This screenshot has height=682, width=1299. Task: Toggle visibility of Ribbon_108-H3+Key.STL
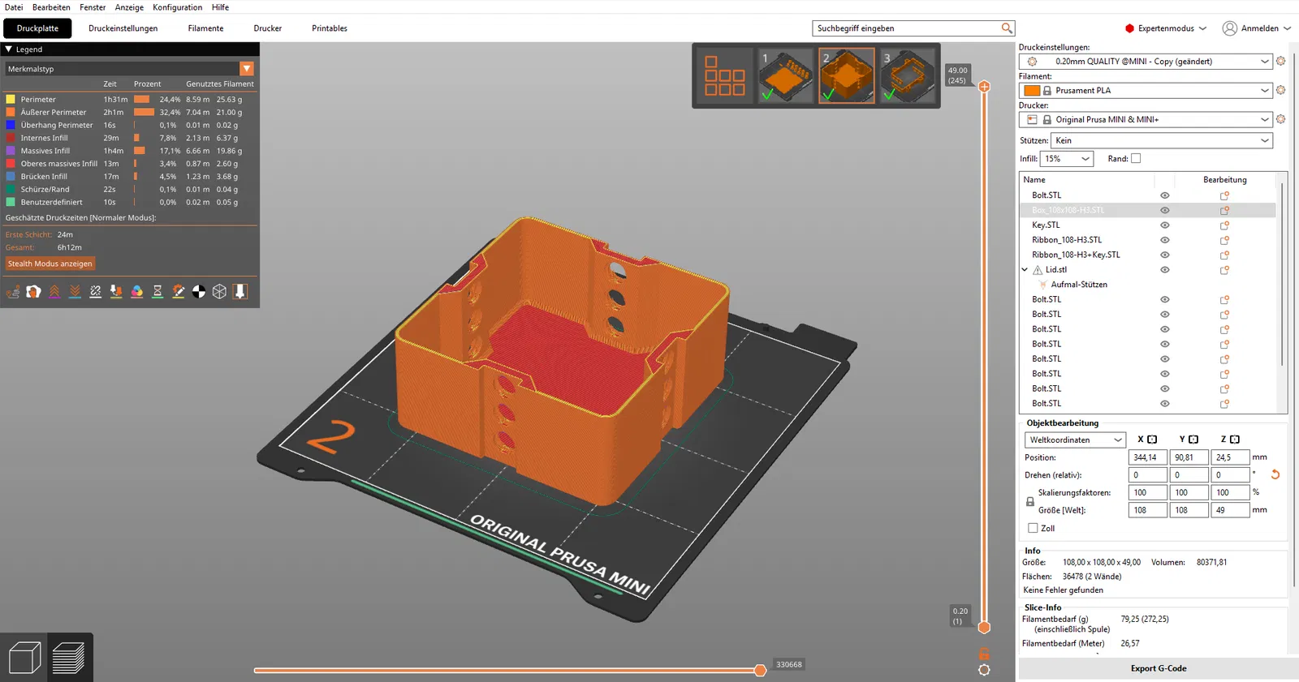click(x=1164, y=255)
